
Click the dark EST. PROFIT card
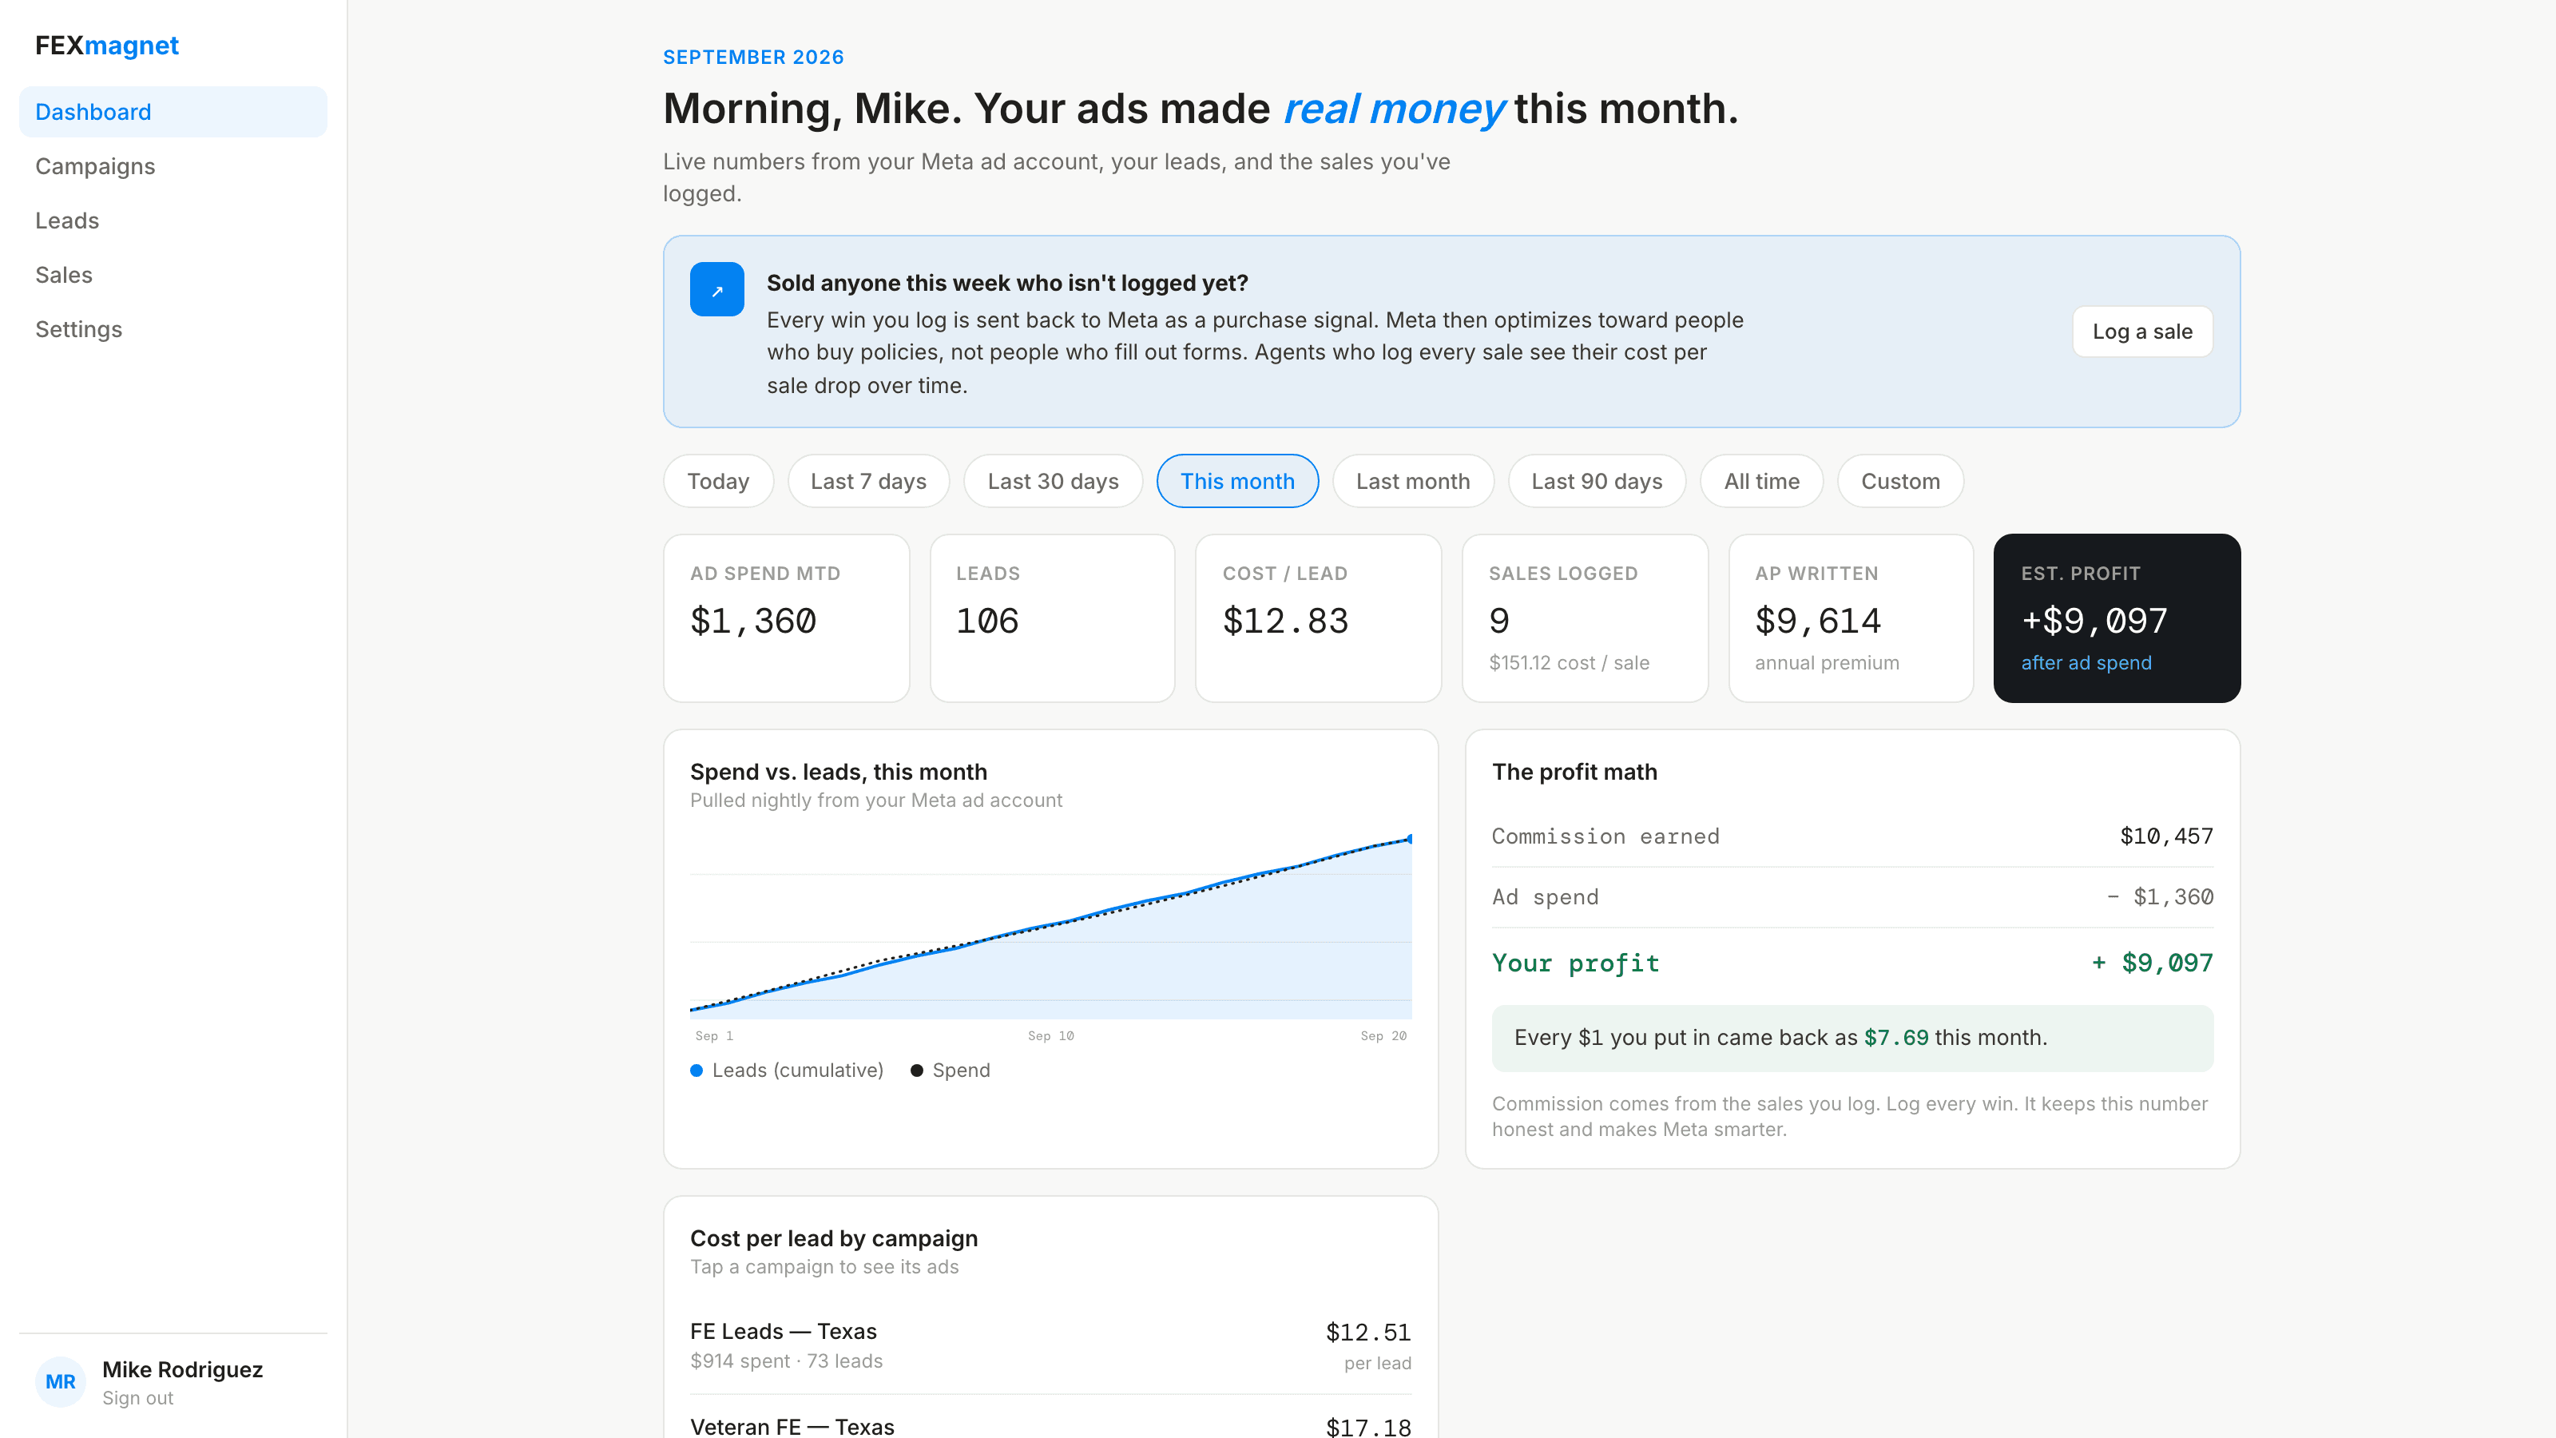coord(2117,618)
